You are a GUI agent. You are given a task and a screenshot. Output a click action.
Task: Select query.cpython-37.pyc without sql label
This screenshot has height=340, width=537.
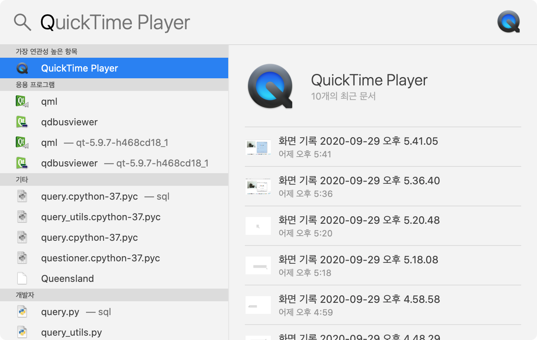coord(114,237)
